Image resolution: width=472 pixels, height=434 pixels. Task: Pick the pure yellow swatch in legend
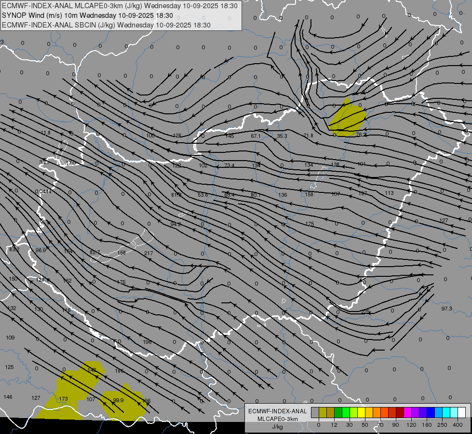coord(362,412)
